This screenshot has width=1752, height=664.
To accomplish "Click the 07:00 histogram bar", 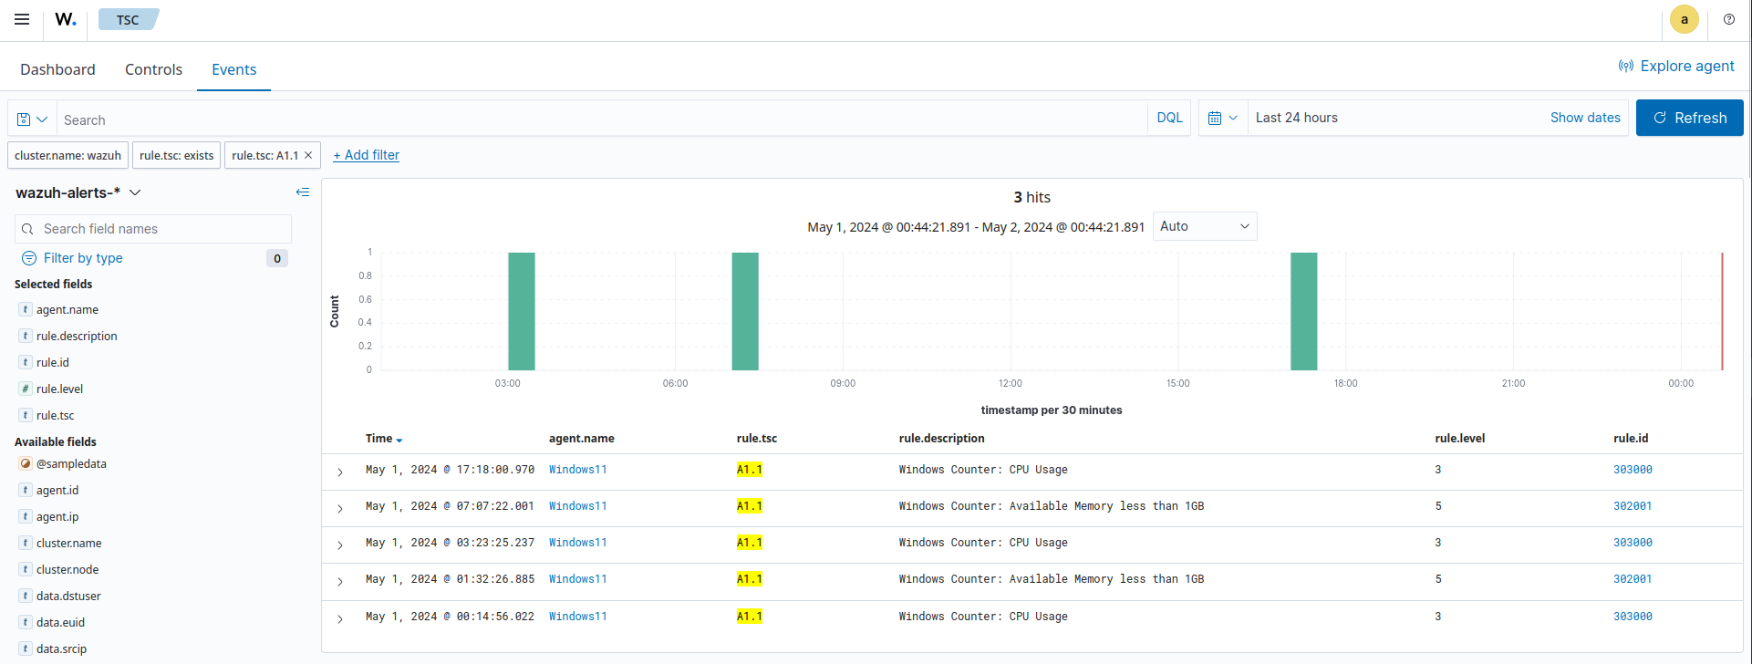I will tap(745, 311).
